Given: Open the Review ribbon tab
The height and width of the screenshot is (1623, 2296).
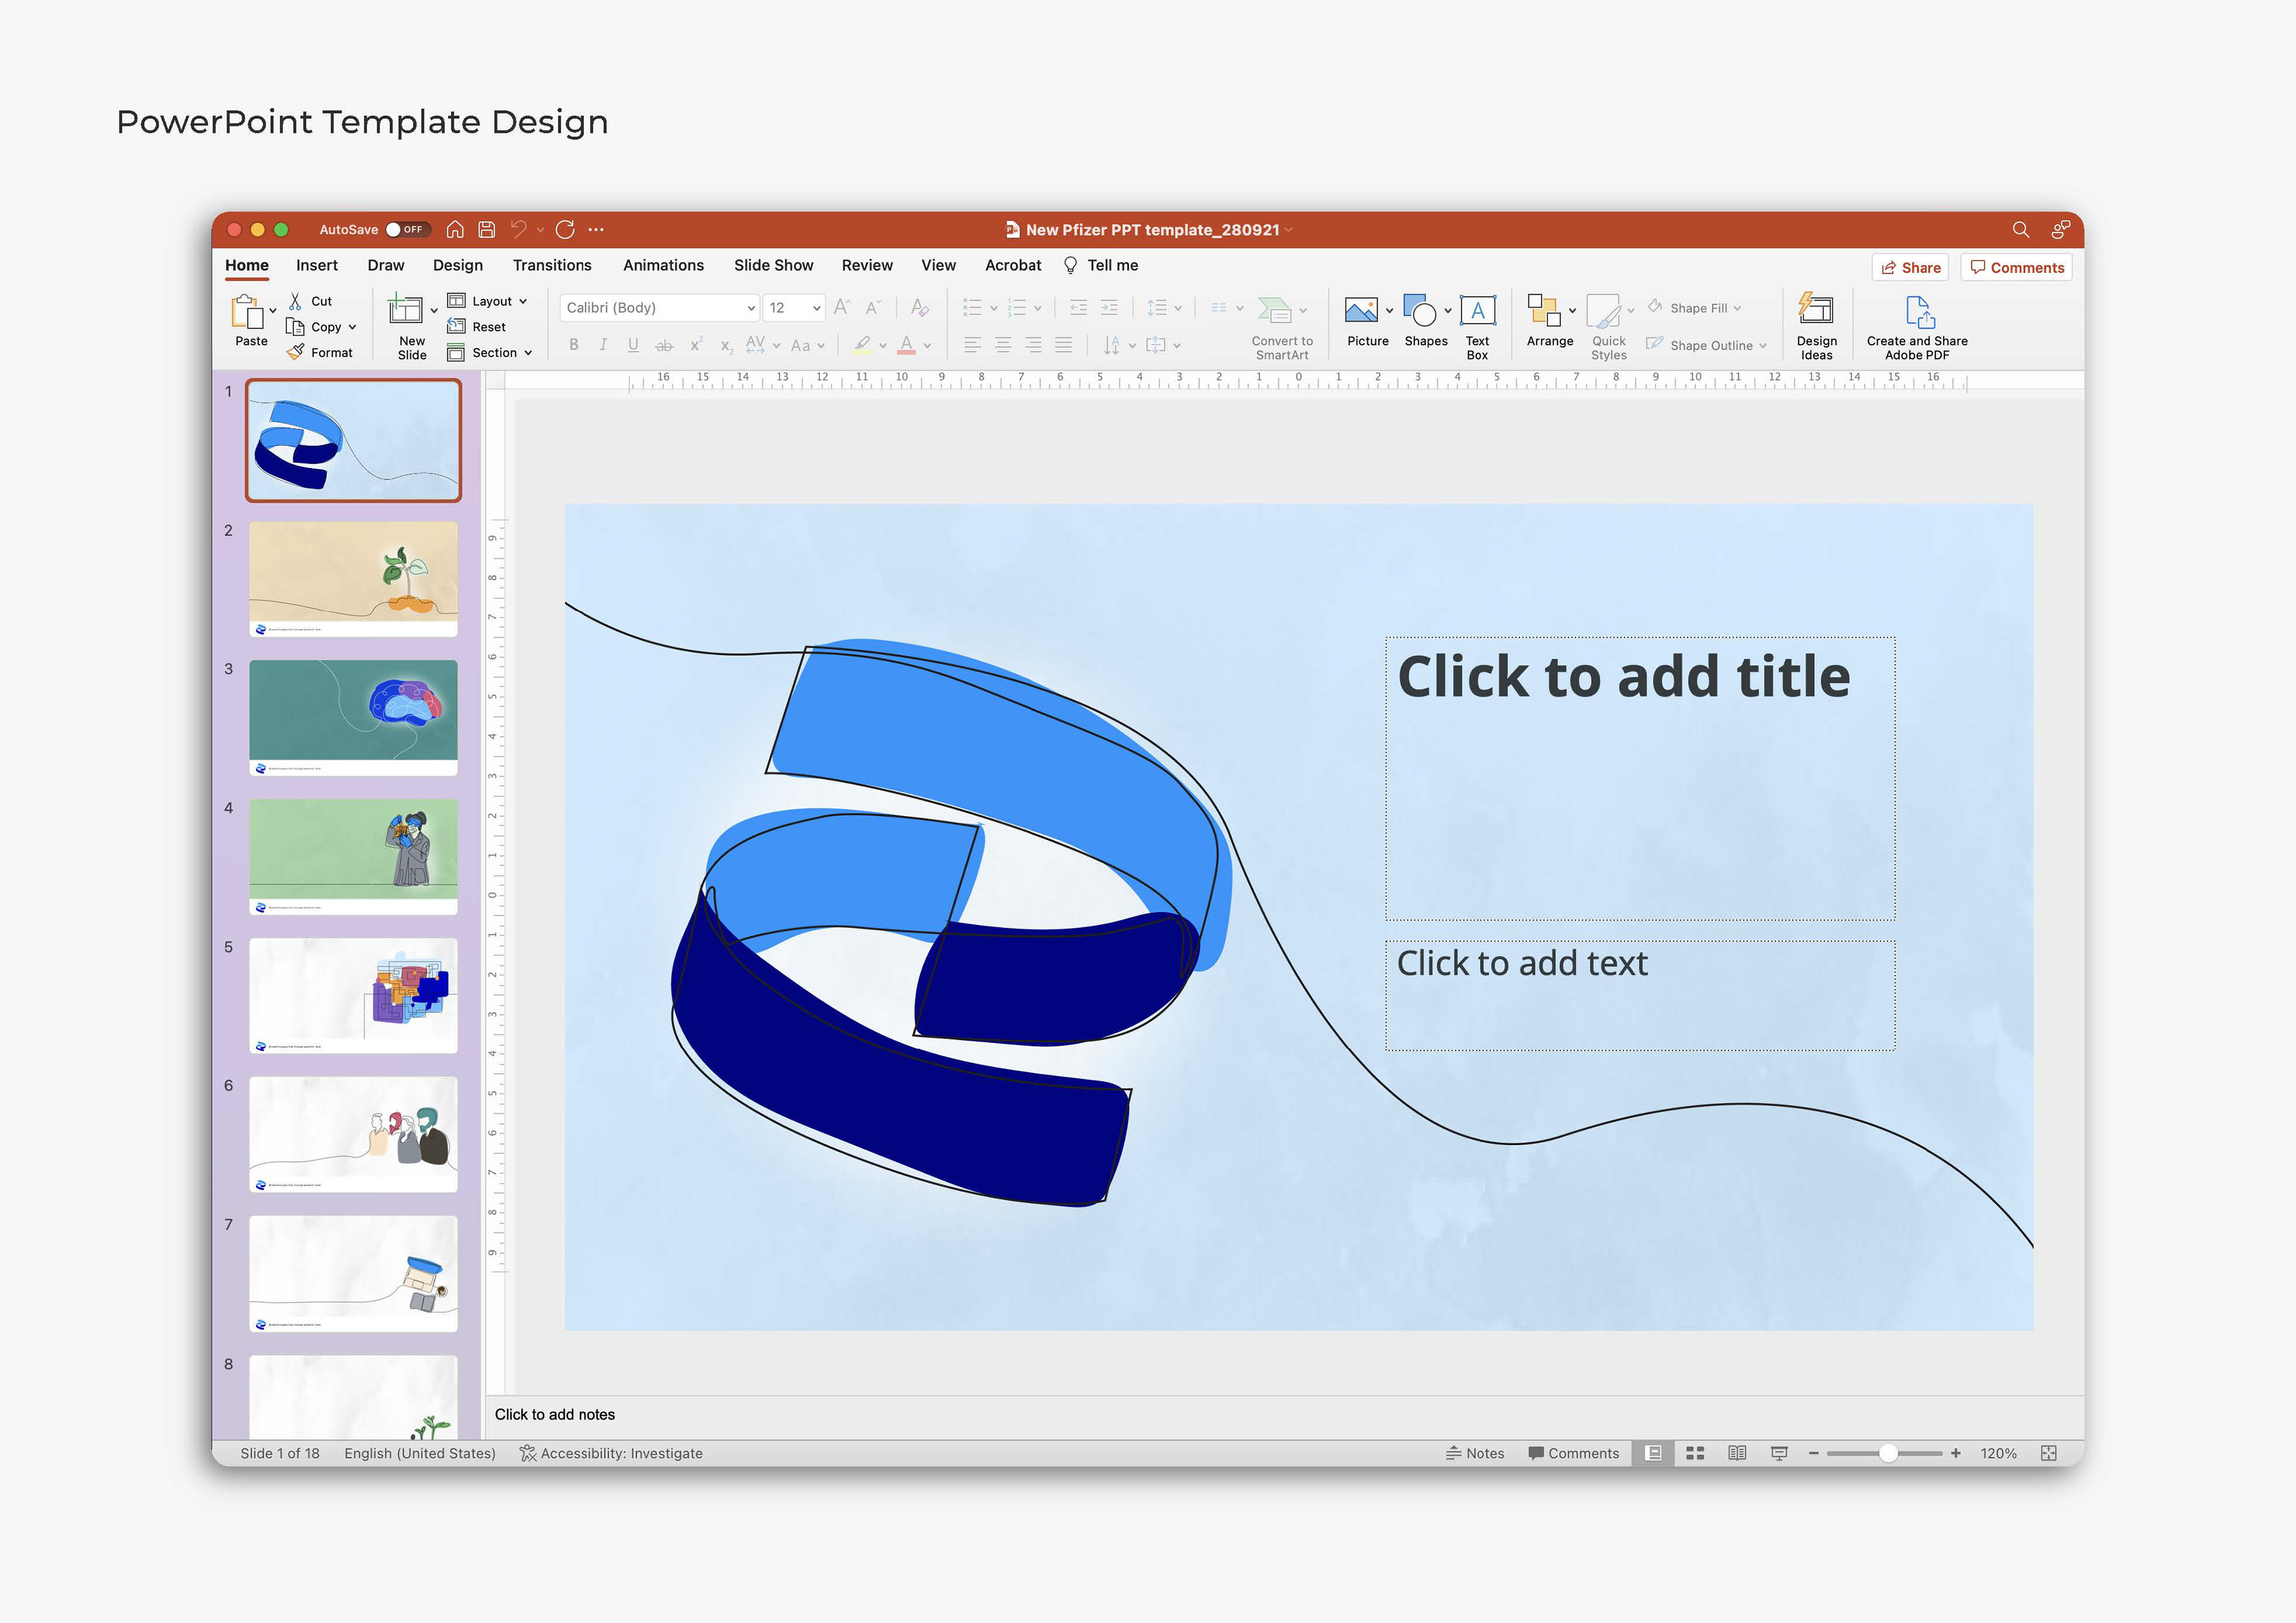Looking at the screenshot, I should coord(867,265).
